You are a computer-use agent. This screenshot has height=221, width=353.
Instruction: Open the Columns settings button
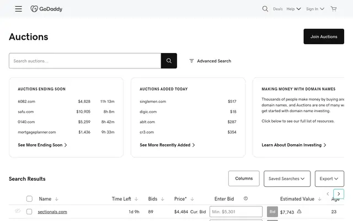pyautogui.click(x=244, y=178)
